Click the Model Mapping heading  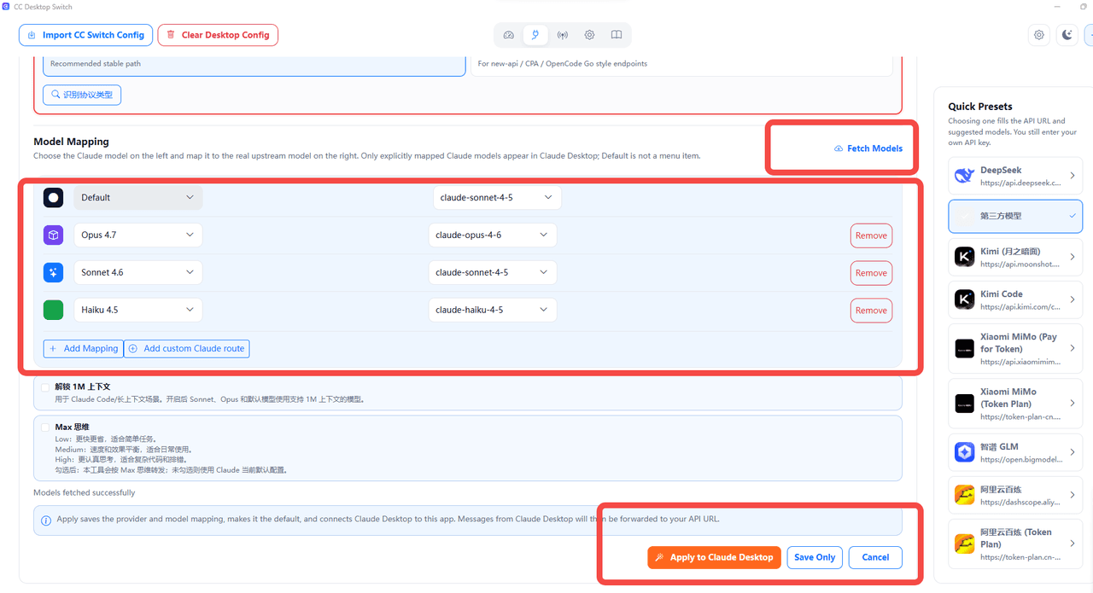coord(72,142)
